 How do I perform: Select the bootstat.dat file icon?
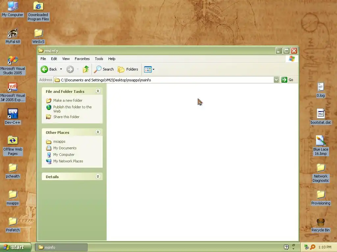click(x=321, y=116)
